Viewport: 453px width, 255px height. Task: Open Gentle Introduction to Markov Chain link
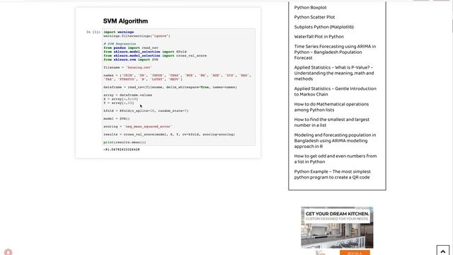(335, 91)
